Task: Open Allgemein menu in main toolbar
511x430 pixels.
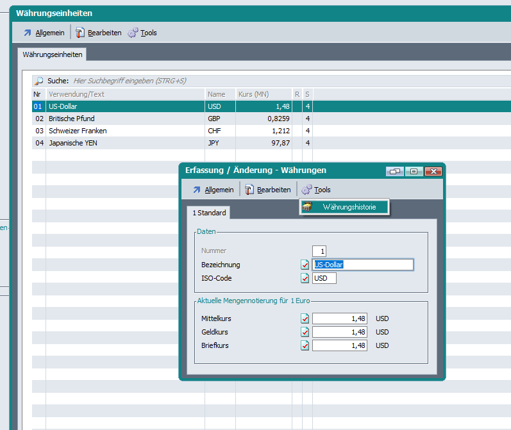Action: pos(44,33)
